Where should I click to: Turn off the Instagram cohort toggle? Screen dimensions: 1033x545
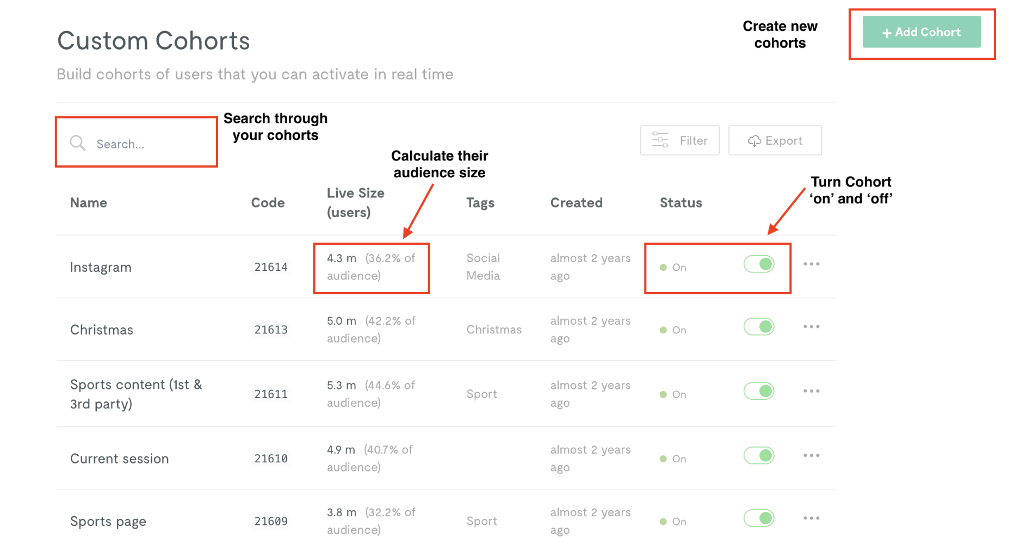click(759, 263)
